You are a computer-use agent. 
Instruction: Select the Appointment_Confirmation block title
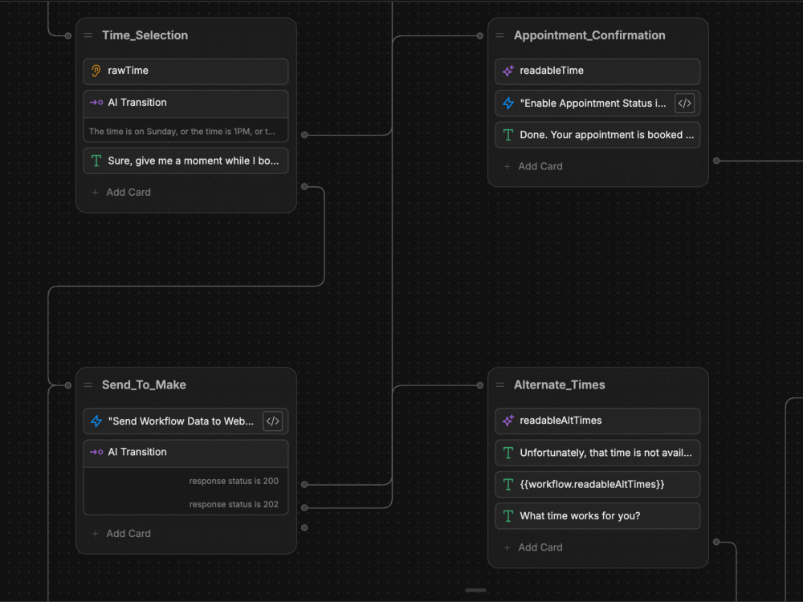(x=589, y=35)
